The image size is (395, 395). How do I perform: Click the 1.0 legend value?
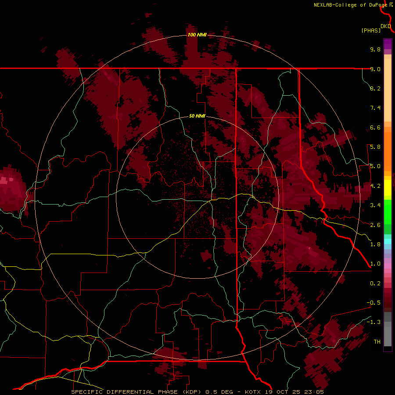pyautogui.click(x=375, y=264)
